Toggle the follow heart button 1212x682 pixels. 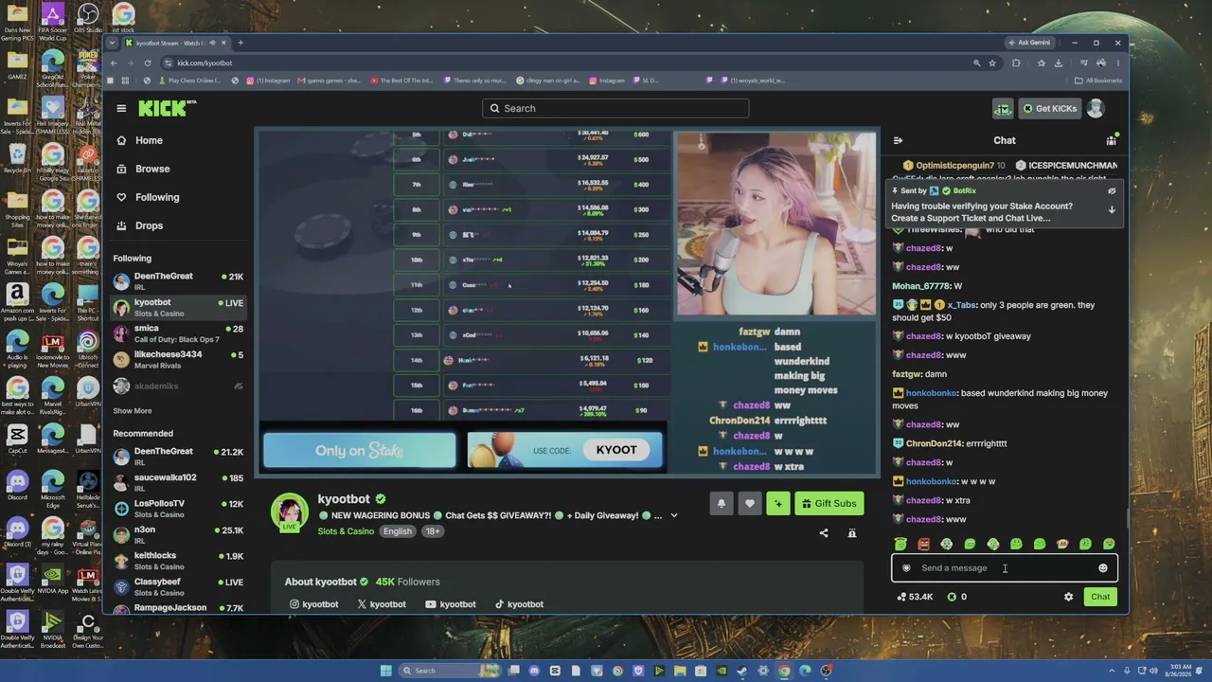pos(750,504)
